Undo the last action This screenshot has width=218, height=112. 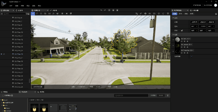[x=101, y=10]
